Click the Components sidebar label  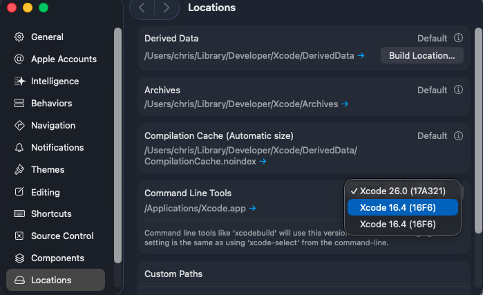57,258
